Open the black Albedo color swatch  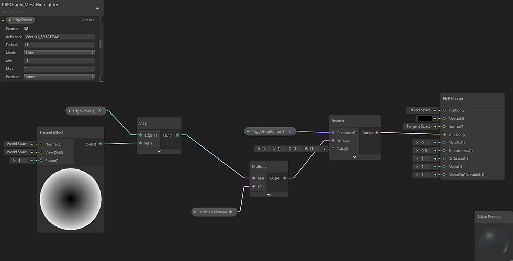point(425,118)
